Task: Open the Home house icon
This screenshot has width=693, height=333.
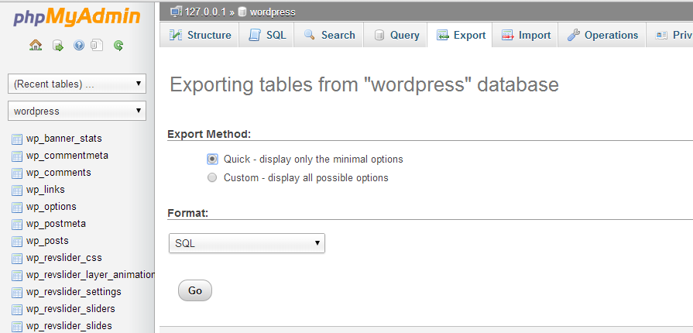Action: click(x=36, y=45)
